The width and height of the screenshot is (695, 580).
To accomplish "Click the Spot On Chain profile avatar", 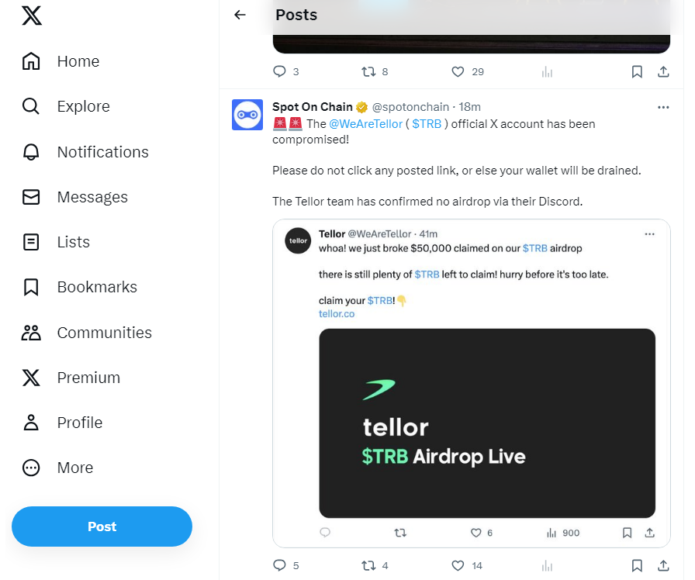I will tap(247, 115).
